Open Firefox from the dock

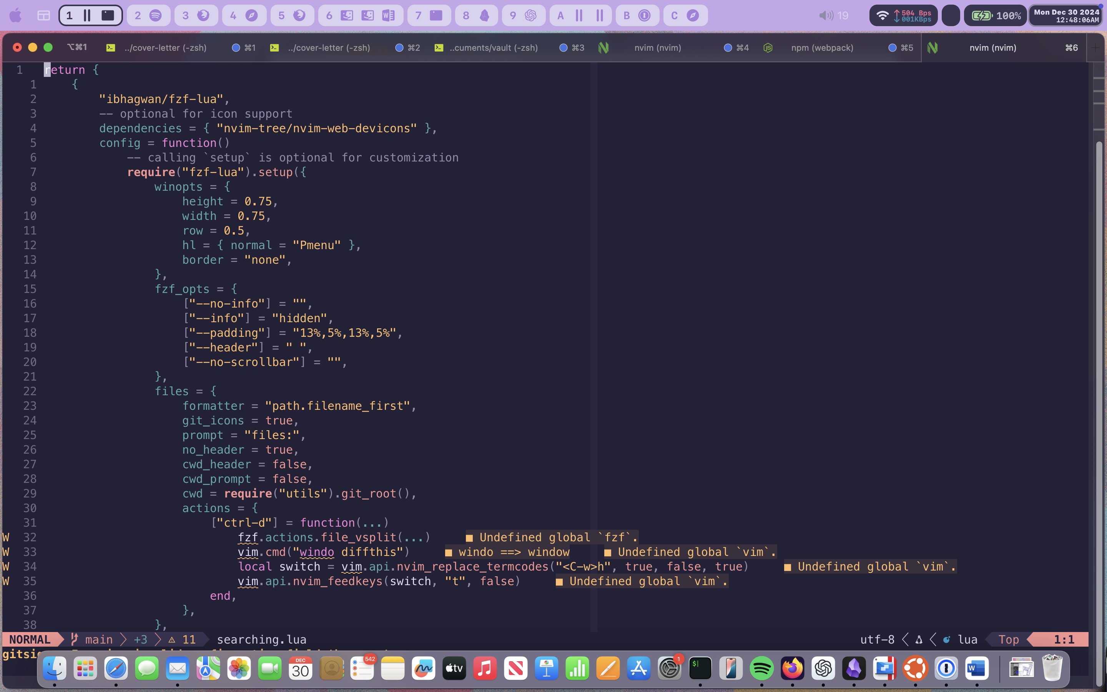tap(792, 669)
